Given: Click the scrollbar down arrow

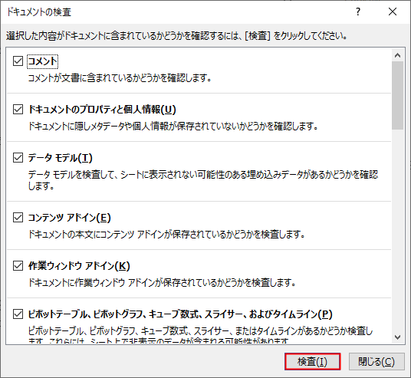Looking at the screenshot, I should 398,337.
